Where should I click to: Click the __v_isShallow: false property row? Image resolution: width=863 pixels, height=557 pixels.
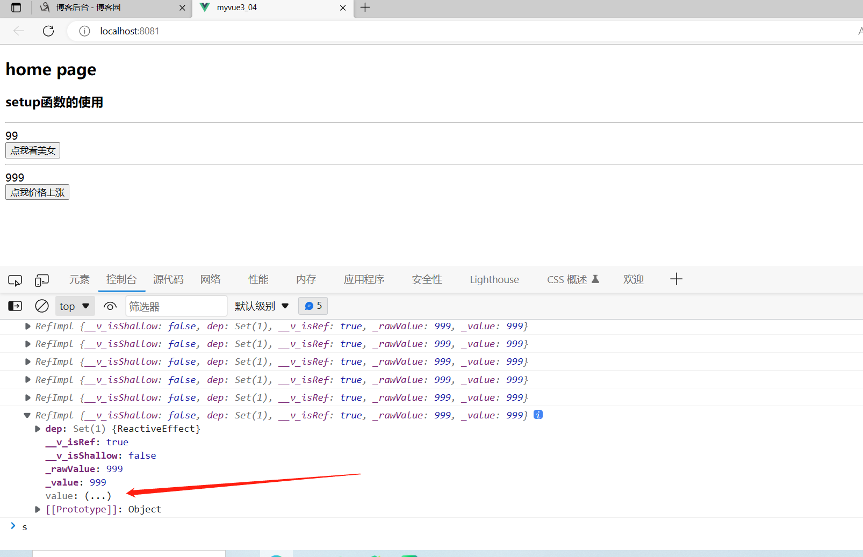[x=101, y=455]
